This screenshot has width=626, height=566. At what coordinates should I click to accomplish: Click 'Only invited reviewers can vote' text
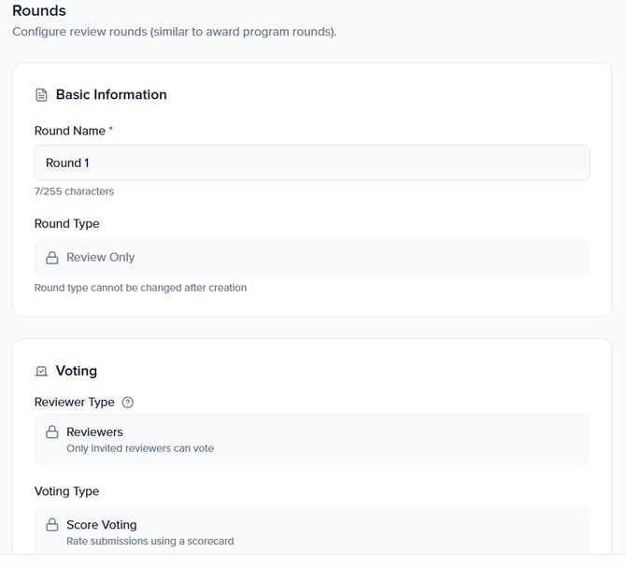point(140,448)
